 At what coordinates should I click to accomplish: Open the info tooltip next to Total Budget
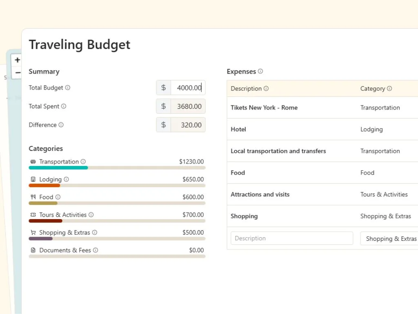68,88
